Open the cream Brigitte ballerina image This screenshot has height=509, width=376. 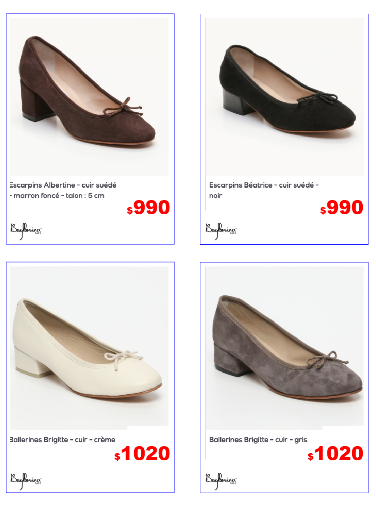click(89, 346)
